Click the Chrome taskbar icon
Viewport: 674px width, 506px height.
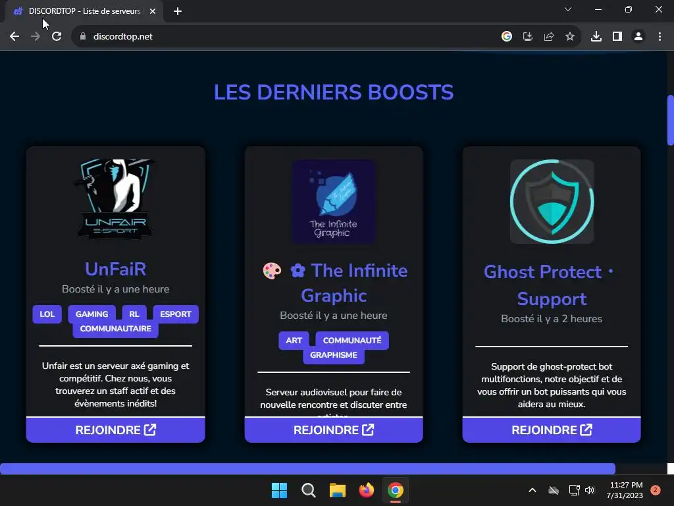point(396,490)
